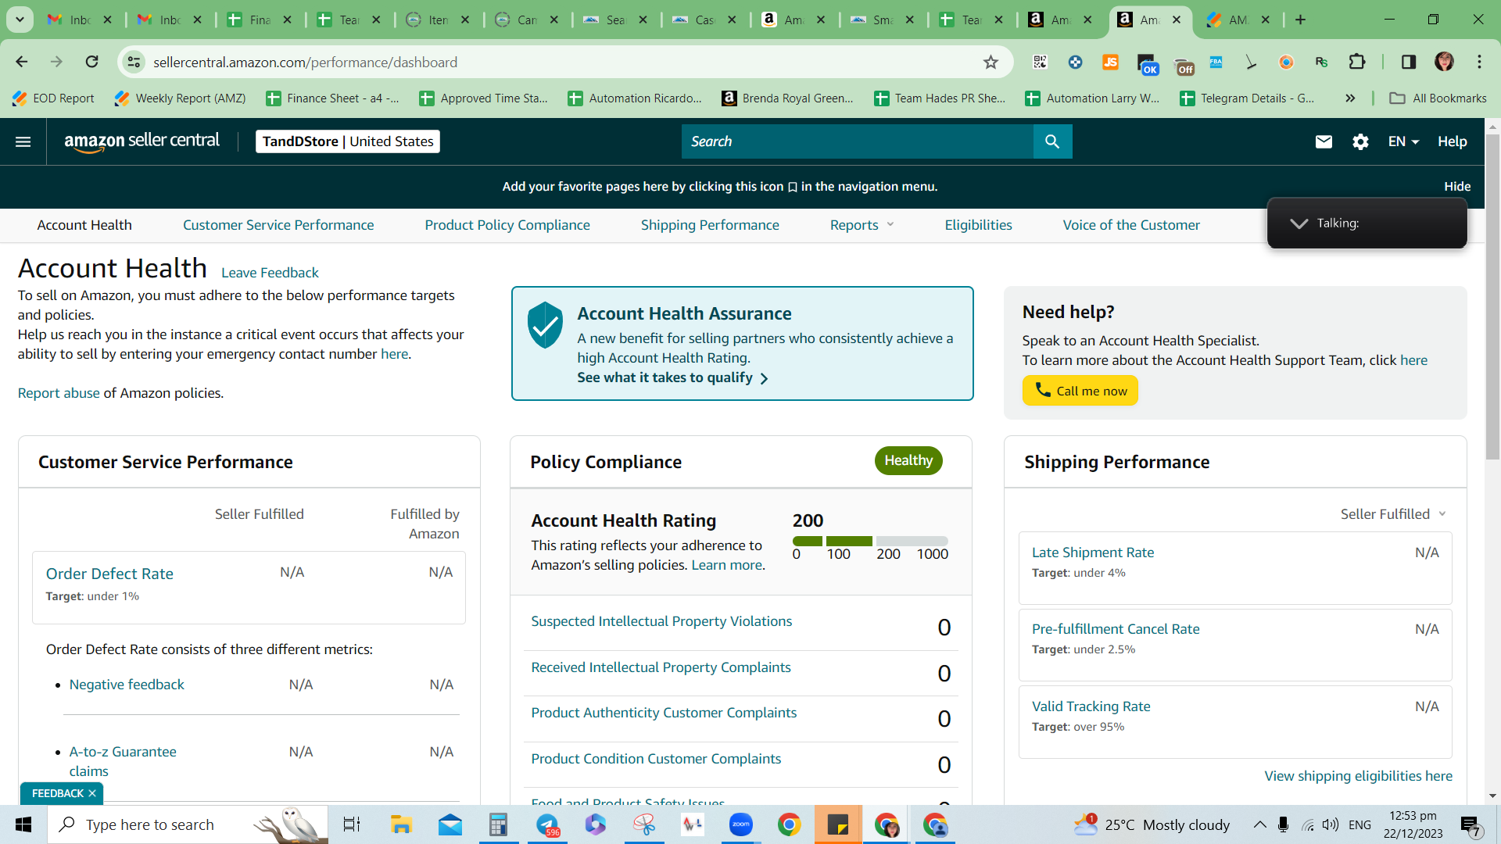
Task: Open Task View on the taskbar
Action: point(352,824)
